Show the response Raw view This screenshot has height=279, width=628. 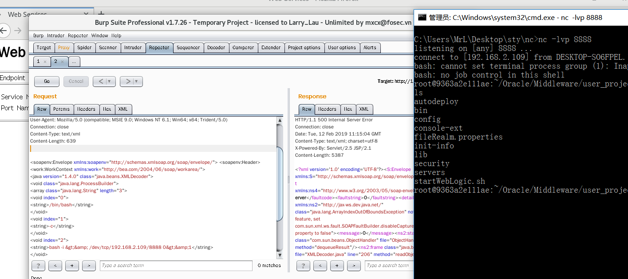click(307, 109)
